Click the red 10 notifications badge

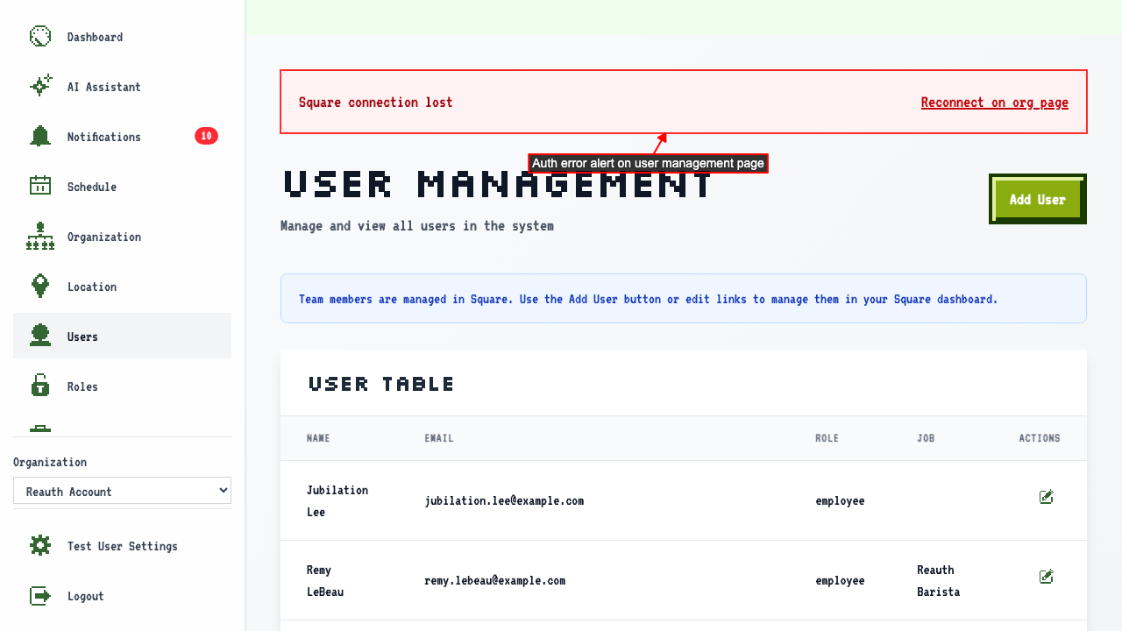click(206, 136)
